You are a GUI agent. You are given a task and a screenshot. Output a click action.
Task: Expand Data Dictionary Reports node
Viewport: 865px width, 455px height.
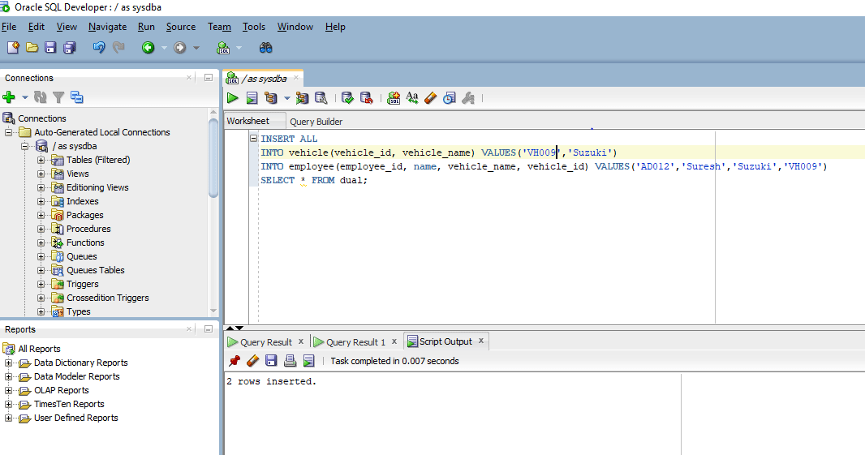click(9, 363)
